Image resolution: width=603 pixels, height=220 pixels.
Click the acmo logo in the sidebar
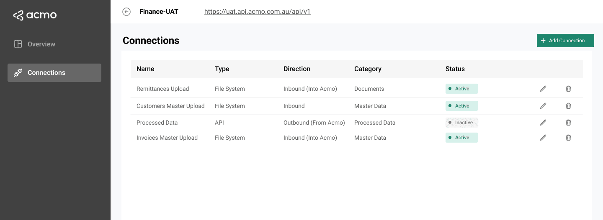point(35,15)
